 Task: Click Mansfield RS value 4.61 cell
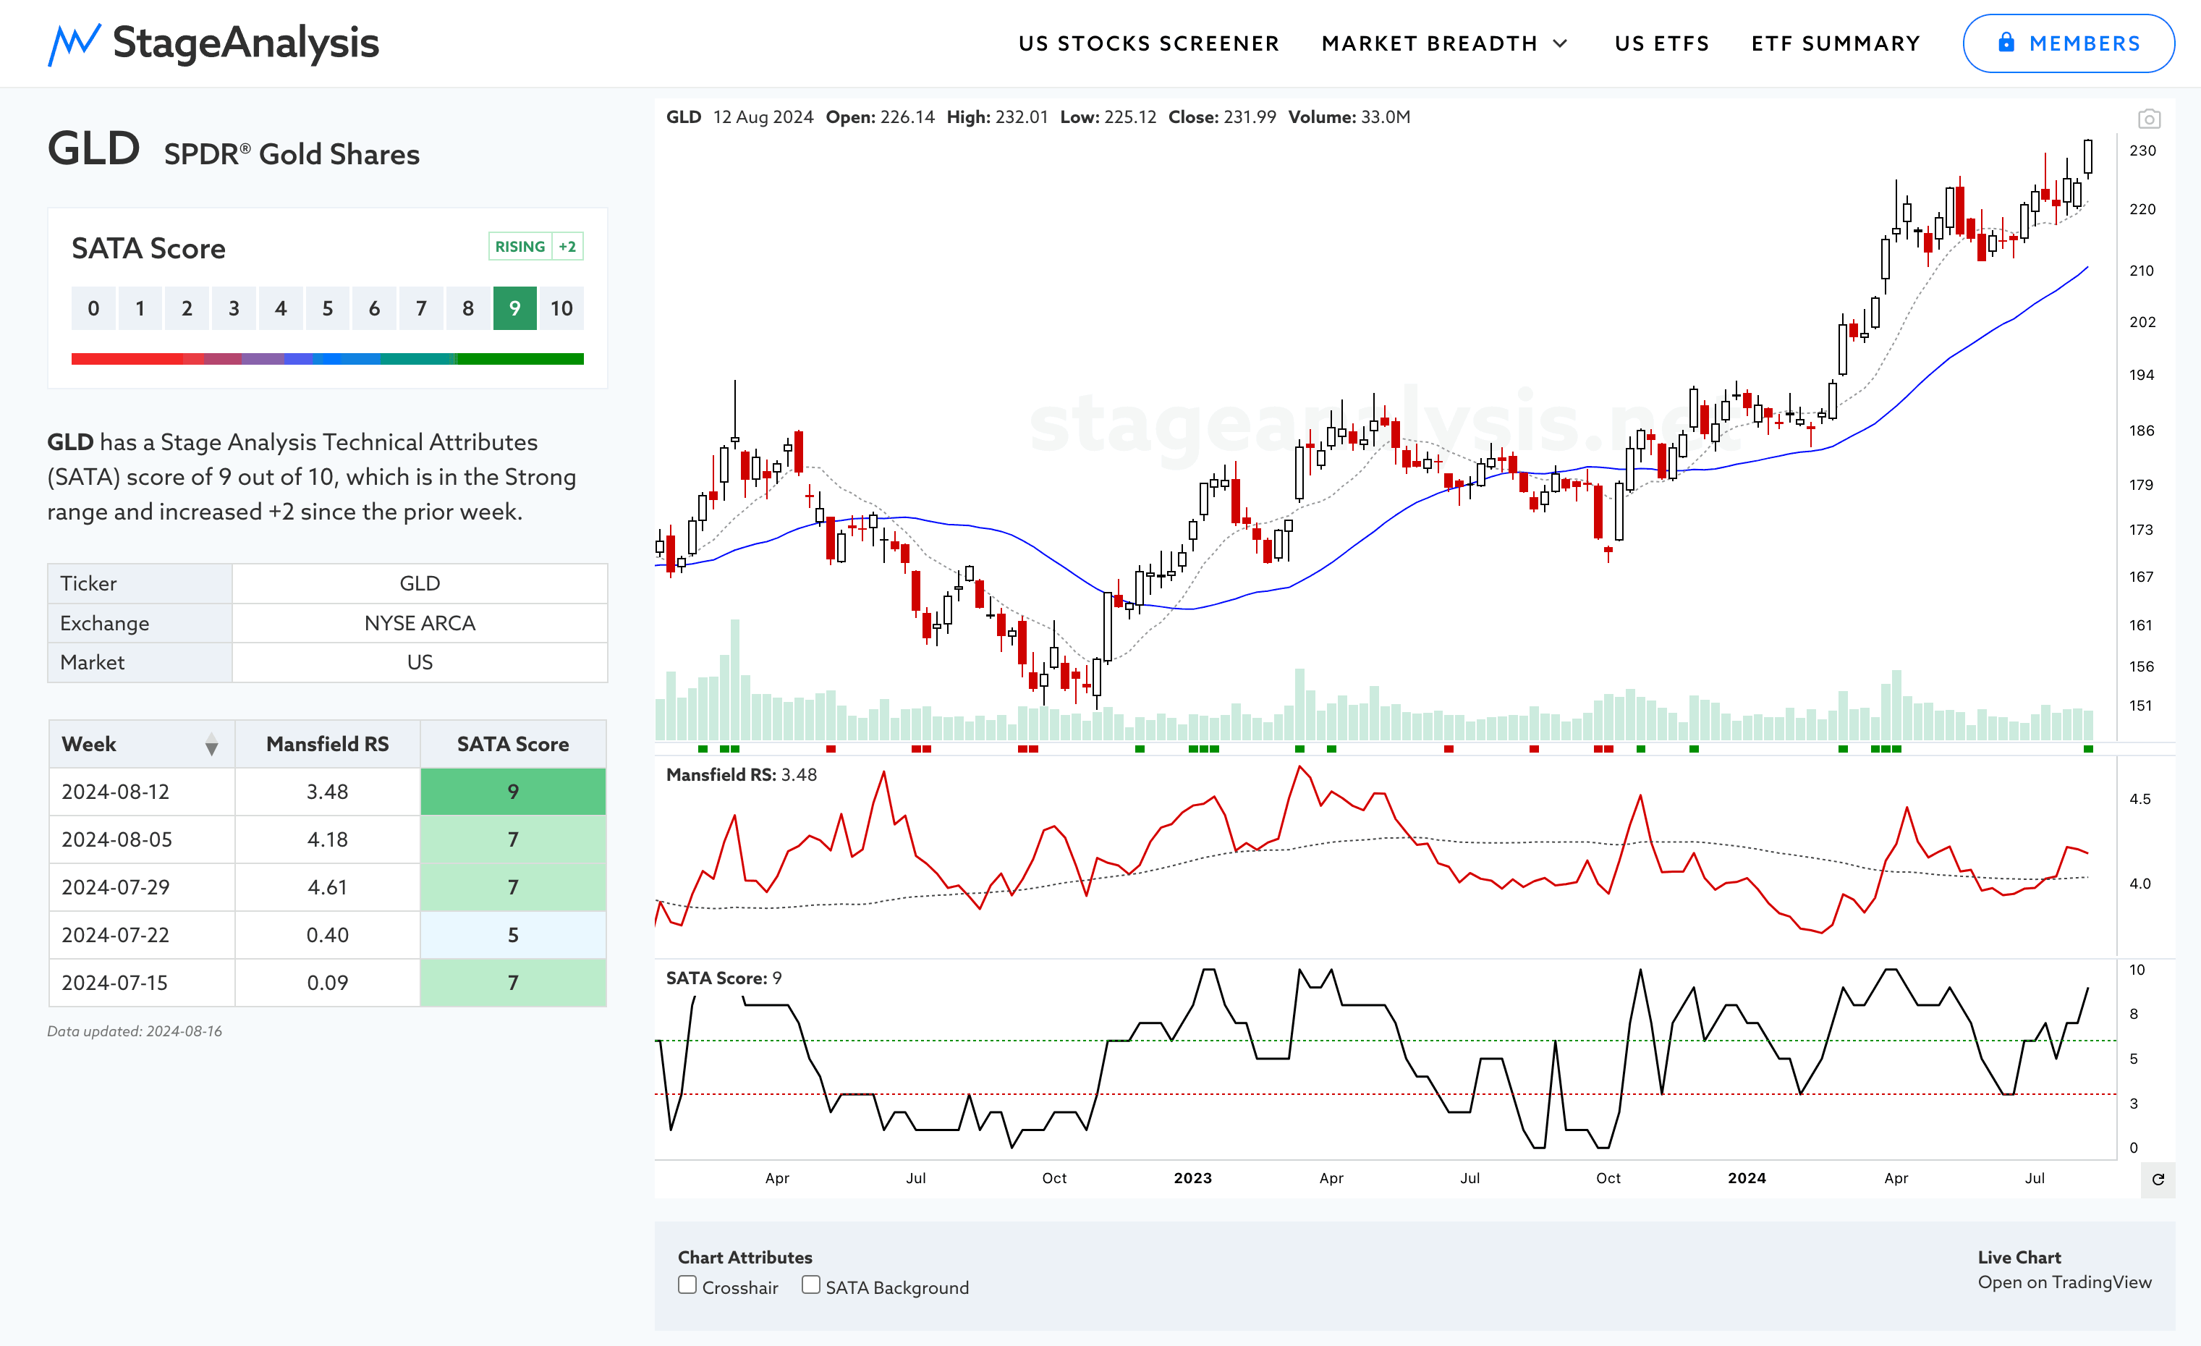point(327,887)
